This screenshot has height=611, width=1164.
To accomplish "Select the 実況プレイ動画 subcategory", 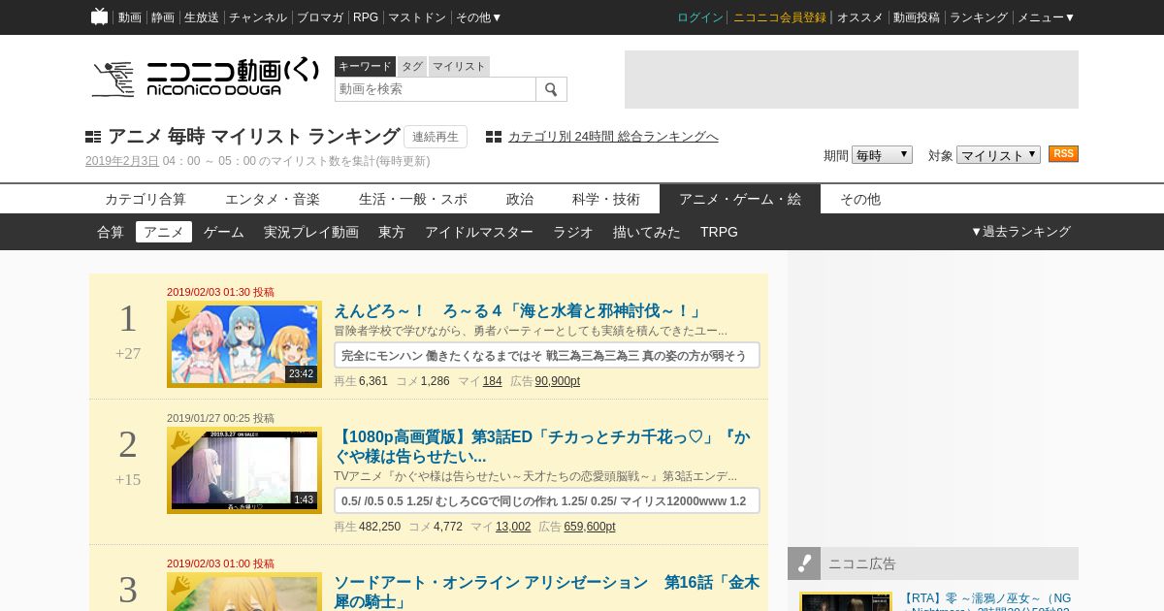I will pos(311,232).
